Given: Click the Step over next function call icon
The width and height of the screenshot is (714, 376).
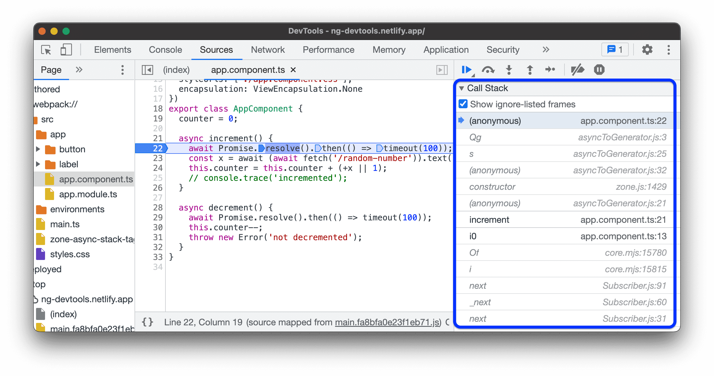Looking at the screenshot, I should tap(488, 69).
